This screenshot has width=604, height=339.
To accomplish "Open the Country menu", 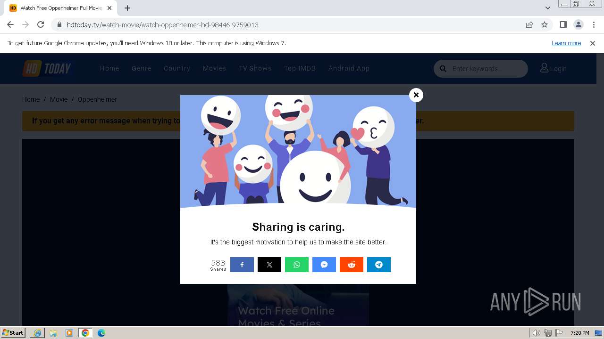I will [177, 68].
